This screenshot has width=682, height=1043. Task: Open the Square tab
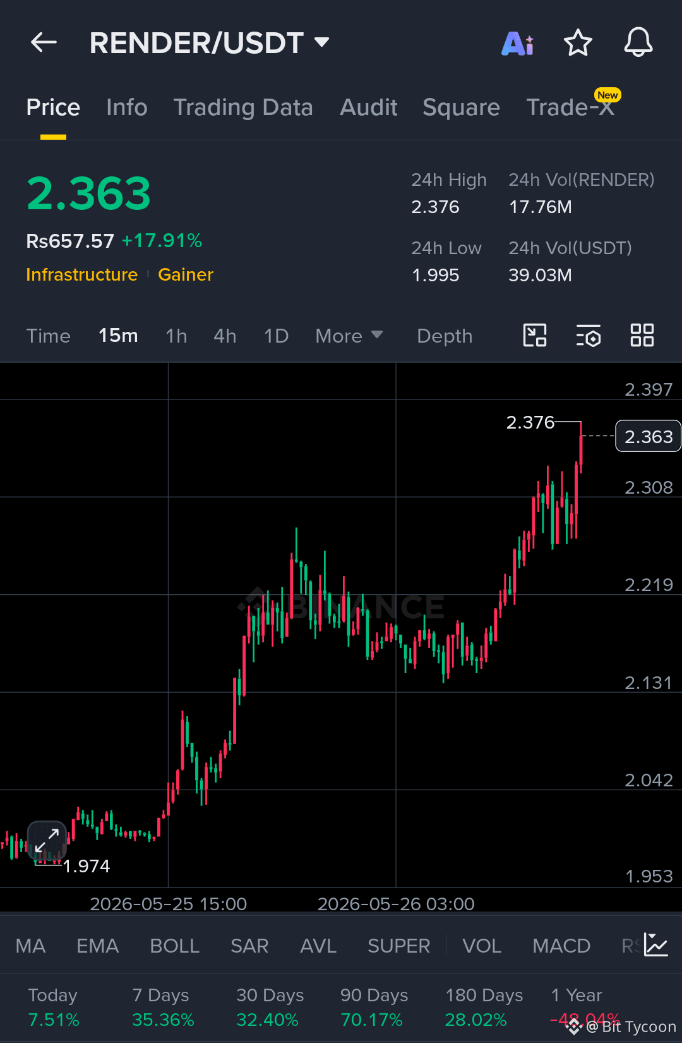point(461,107)
